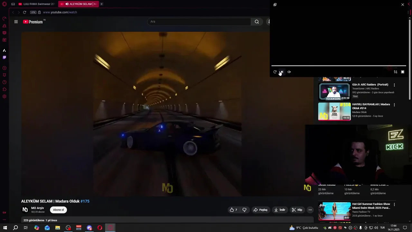Open options menu for HAYIRLI BAYRAMLAR video

click(x=394, y=105)
